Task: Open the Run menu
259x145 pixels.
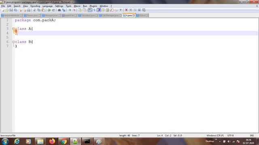Action: 85,6
